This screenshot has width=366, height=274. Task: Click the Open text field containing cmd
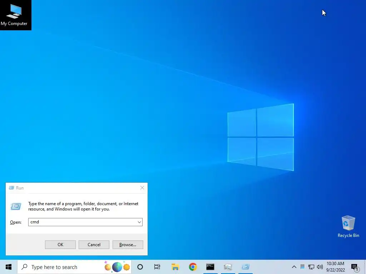coord(85,222)
